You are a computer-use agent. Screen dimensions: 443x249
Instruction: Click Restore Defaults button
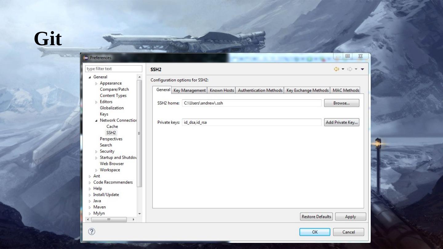pos(317,217)
